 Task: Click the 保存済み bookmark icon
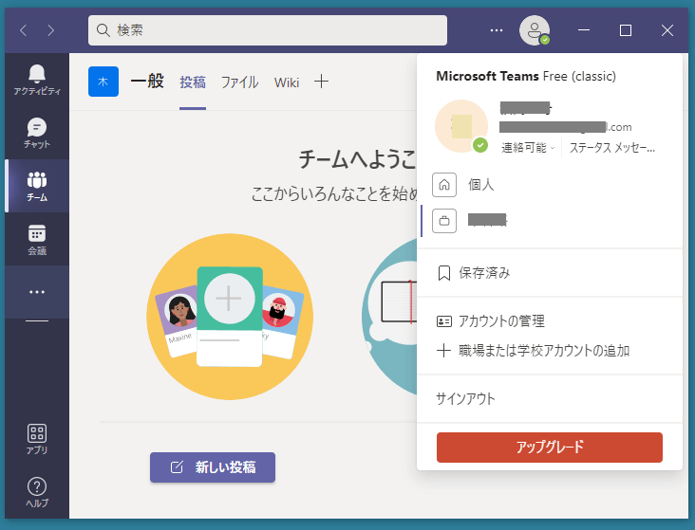click(x=443, y=273)
